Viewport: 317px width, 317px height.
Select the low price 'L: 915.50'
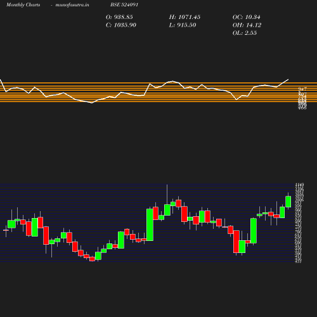183,25
